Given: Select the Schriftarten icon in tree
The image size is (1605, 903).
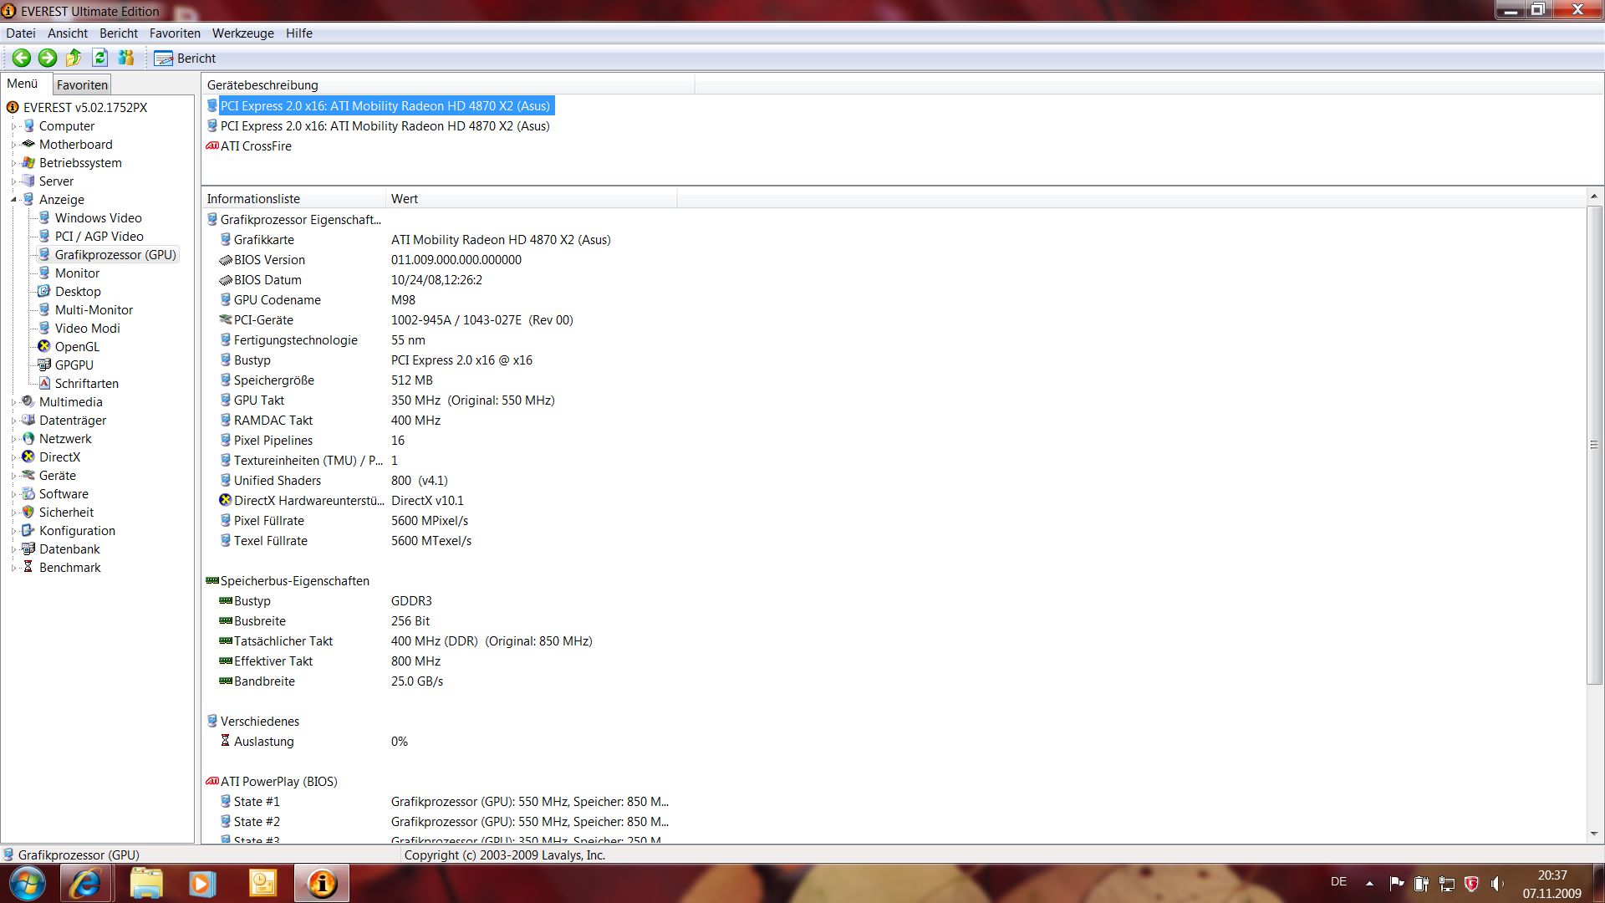Looking at the screenshot, I should pyautogui.click(x=44, y=383).
